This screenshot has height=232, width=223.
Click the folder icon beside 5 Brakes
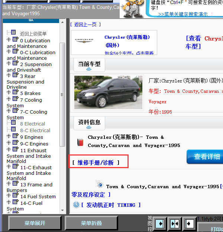(15, 92)
